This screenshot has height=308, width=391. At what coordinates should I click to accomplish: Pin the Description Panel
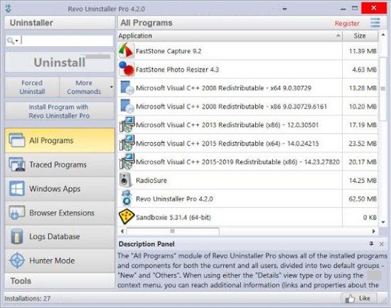tap(371, 243)
